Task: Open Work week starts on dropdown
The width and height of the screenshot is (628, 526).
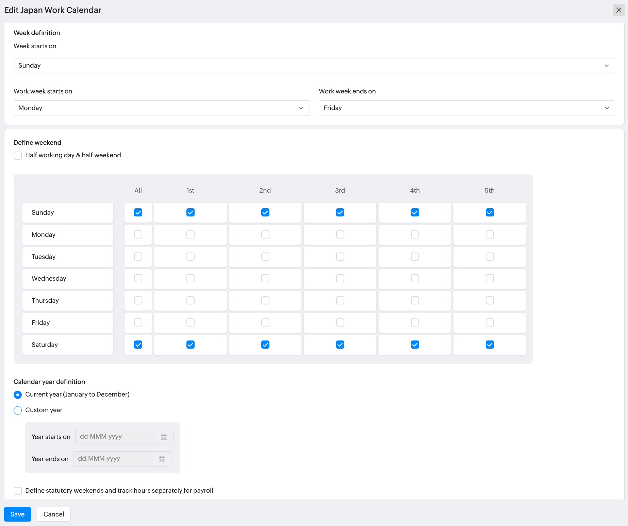Action: (162, 108)
